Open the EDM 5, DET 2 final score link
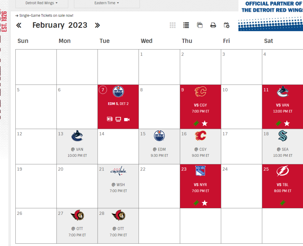Image resolution: width=303 pixels, height=246 pixels. point(118,104)
